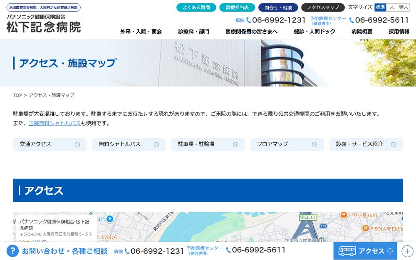Click the bus icon in アクセス button
Viewport: 416px width, 260px height.
[x=347, y=251]
